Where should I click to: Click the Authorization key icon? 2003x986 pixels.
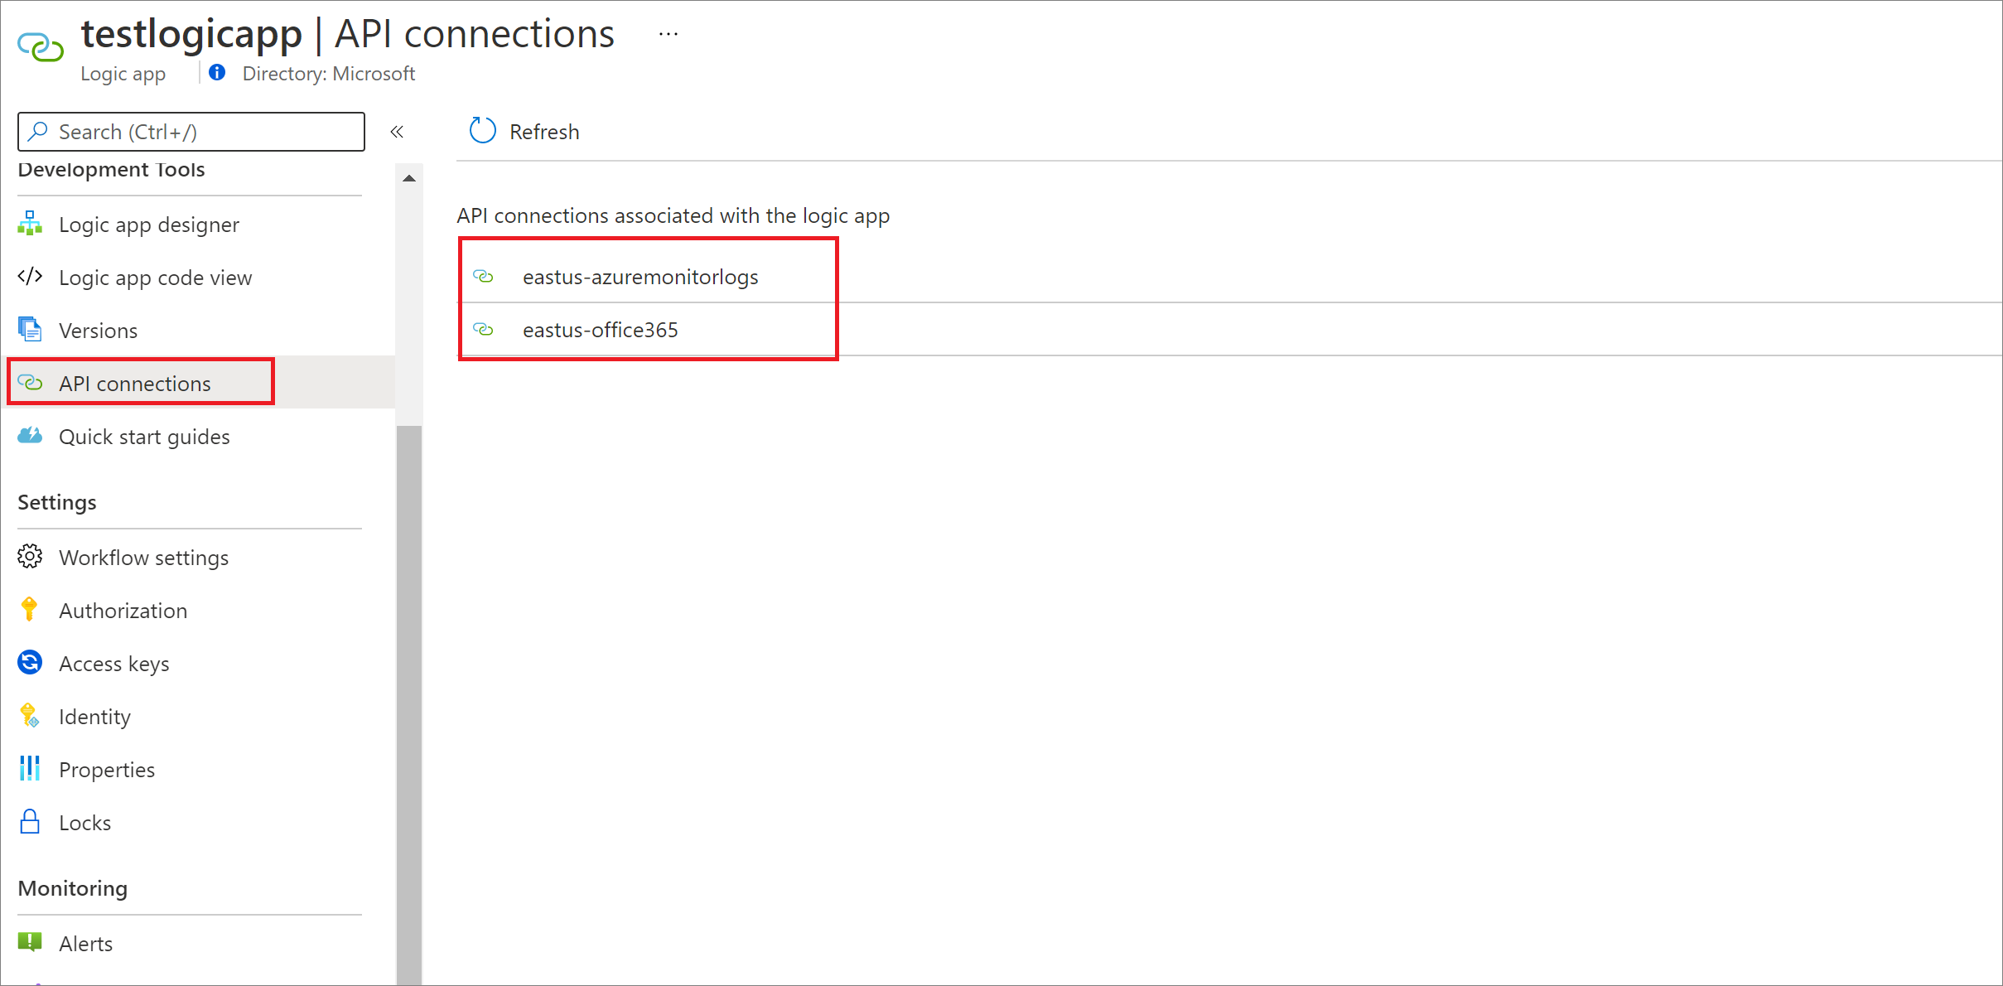pos(30,610)
